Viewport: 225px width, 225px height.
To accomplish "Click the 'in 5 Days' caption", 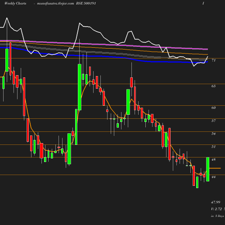I will [217, 216].
